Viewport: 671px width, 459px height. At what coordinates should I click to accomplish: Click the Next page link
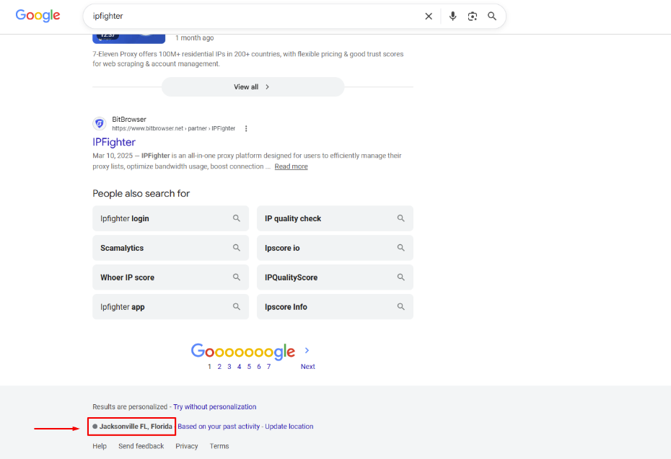click(307, 367)
